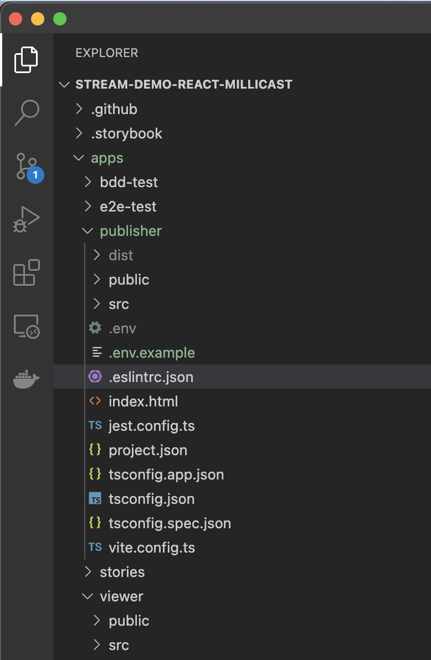Image resolution: width=431 pixels, height=660 pixels.
Task: Open the .env.example file
Action: pyautogui.click(x=152, y=353)
